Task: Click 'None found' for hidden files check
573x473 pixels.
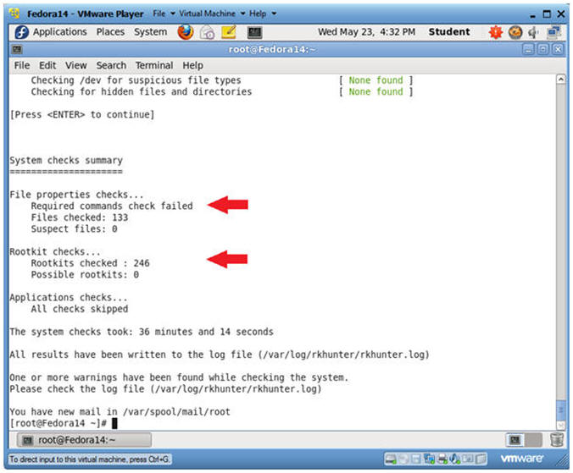Action: coord(376,92)
